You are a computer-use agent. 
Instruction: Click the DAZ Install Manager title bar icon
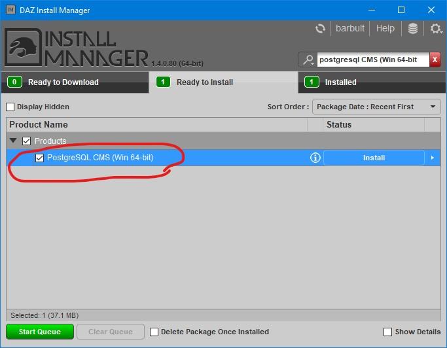(11, 10)
